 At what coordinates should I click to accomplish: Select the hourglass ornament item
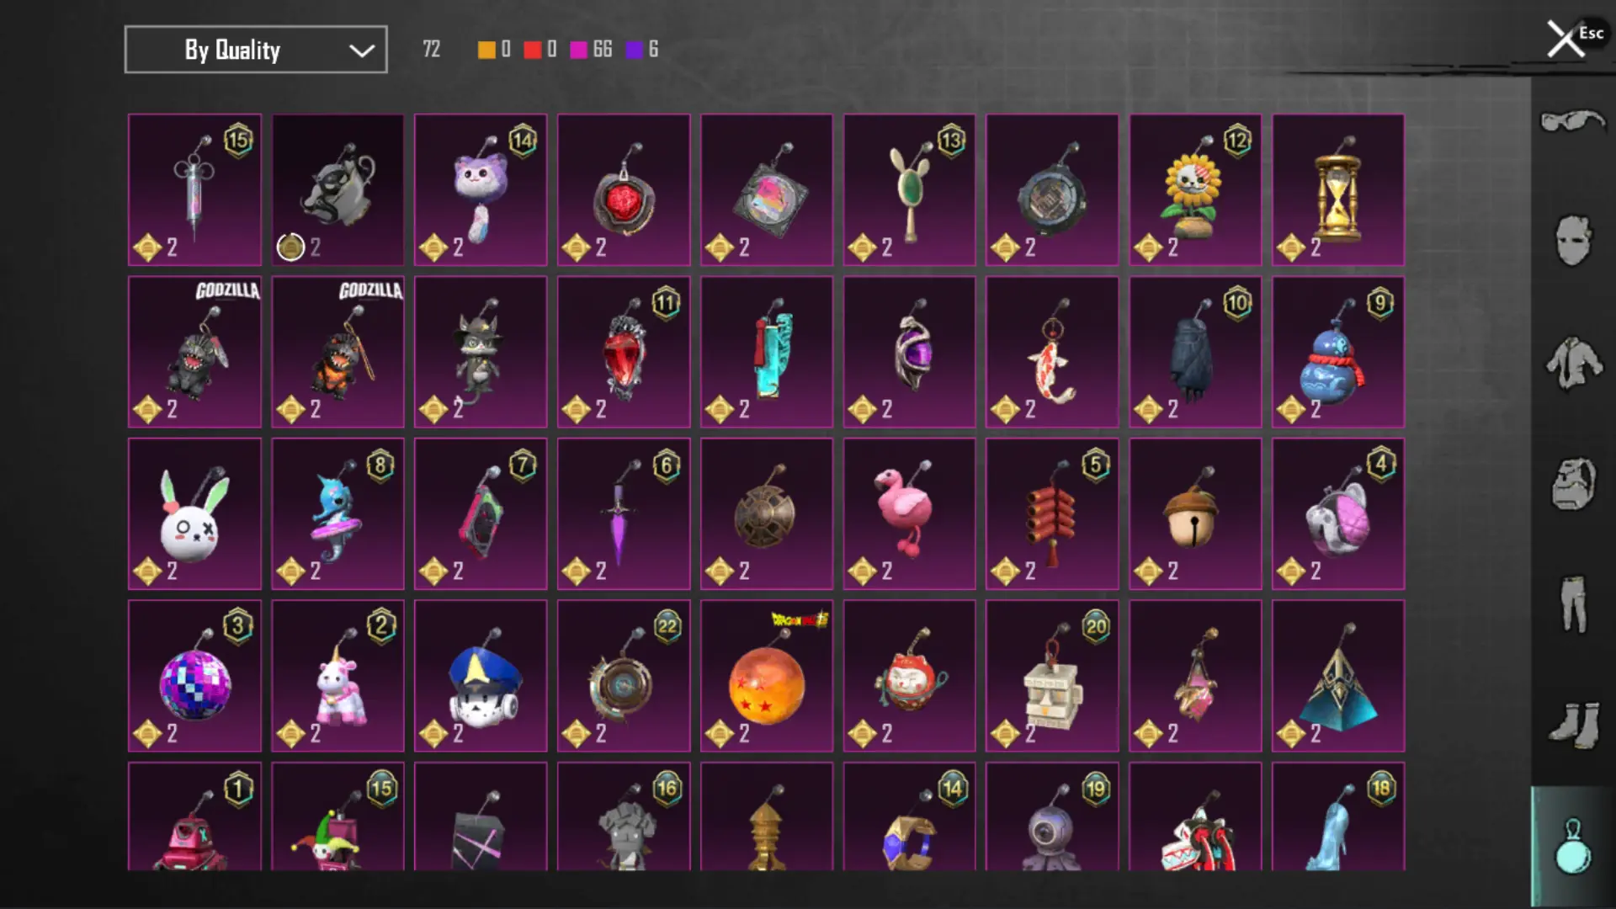(x=1338, y=190)
